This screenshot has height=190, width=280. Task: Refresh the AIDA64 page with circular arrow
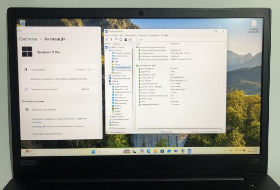pos(121,39)
